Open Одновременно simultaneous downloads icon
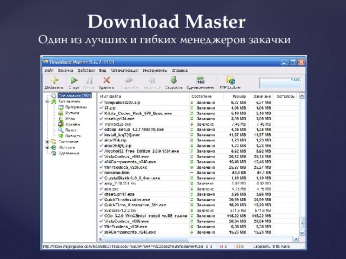 click(201, 80)
